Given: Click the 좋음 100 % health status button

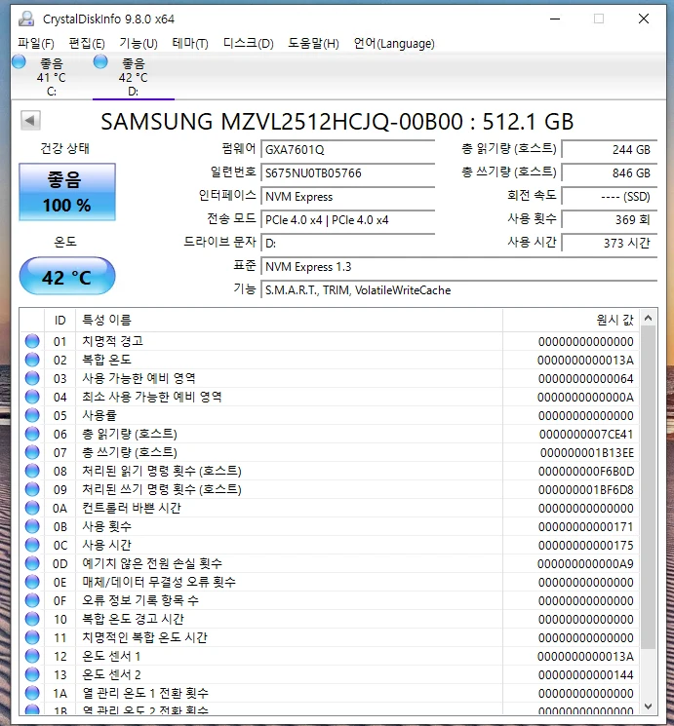Looking at the screenshot, I should pos(67,192).
